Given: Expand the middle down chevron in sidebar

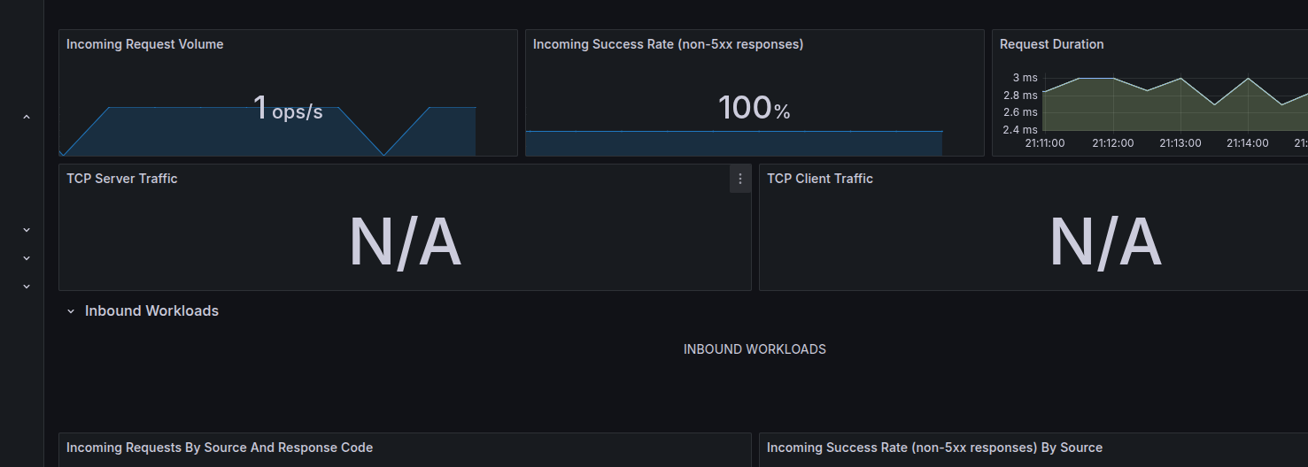Looking at the screenshot, I should point(26,258).
